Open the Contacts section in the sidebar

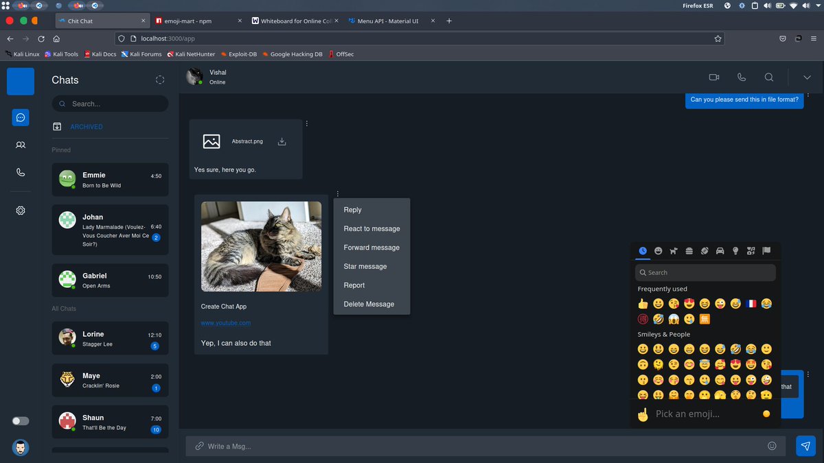pos(20,145)
